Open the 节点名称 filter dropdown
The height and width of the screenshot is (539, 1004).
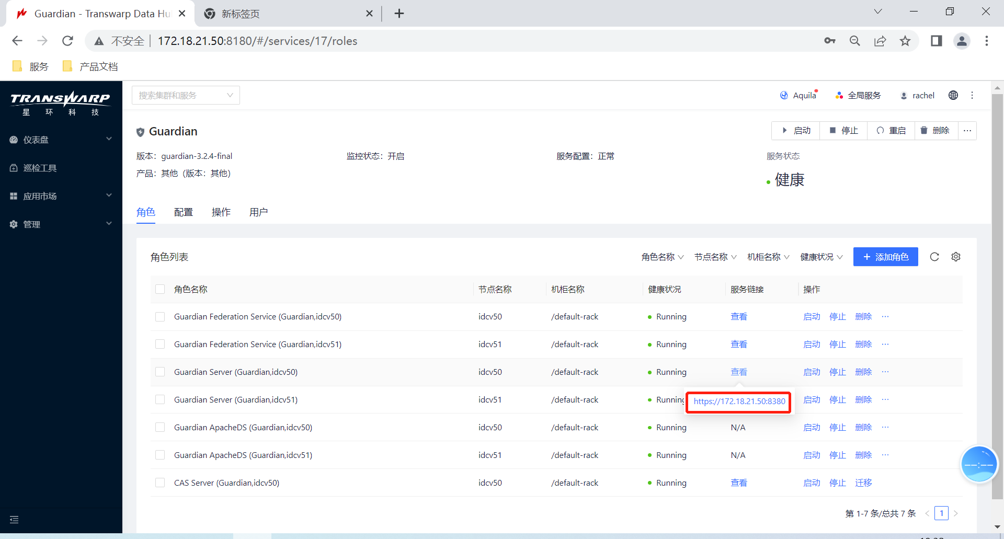715,257
